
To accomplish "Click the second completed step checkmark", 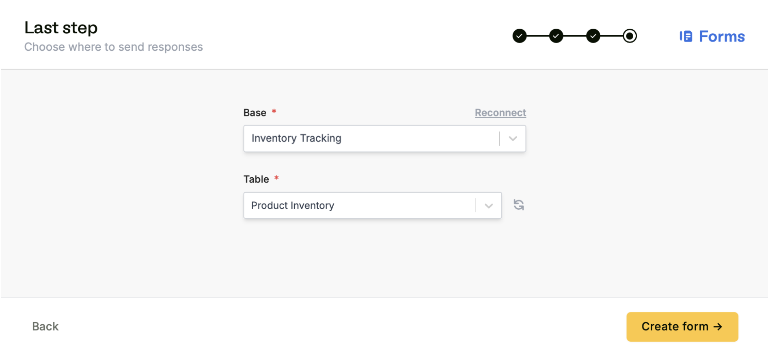I will 556,36.
